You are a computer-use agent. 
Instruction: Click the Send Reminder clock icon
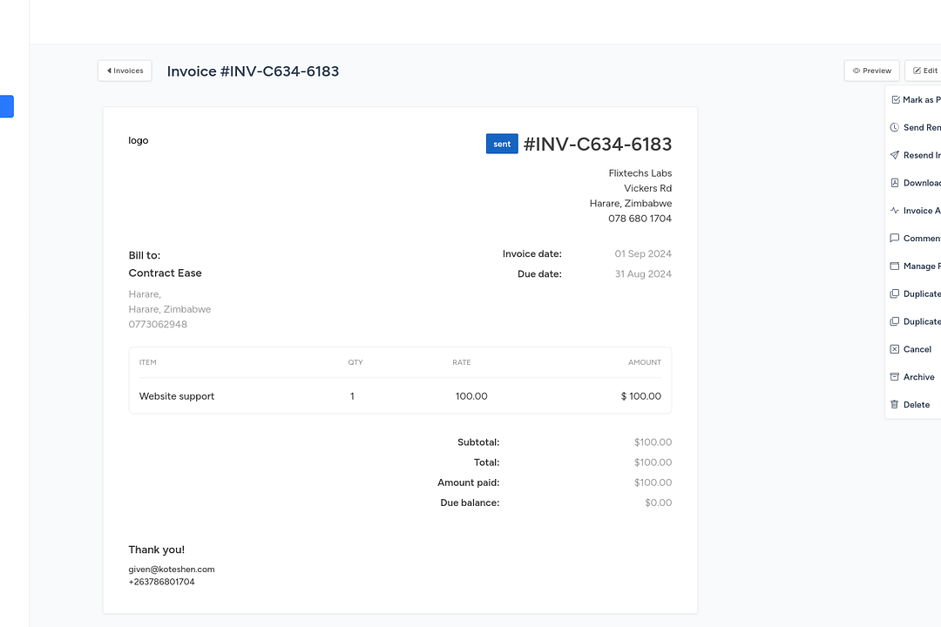(x=895, y=128)
